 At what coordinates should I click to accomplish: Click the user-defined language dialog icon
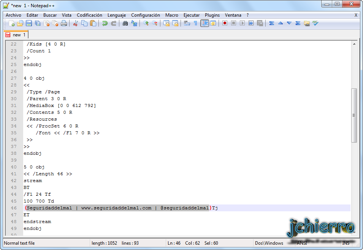[x=213, y=23]
